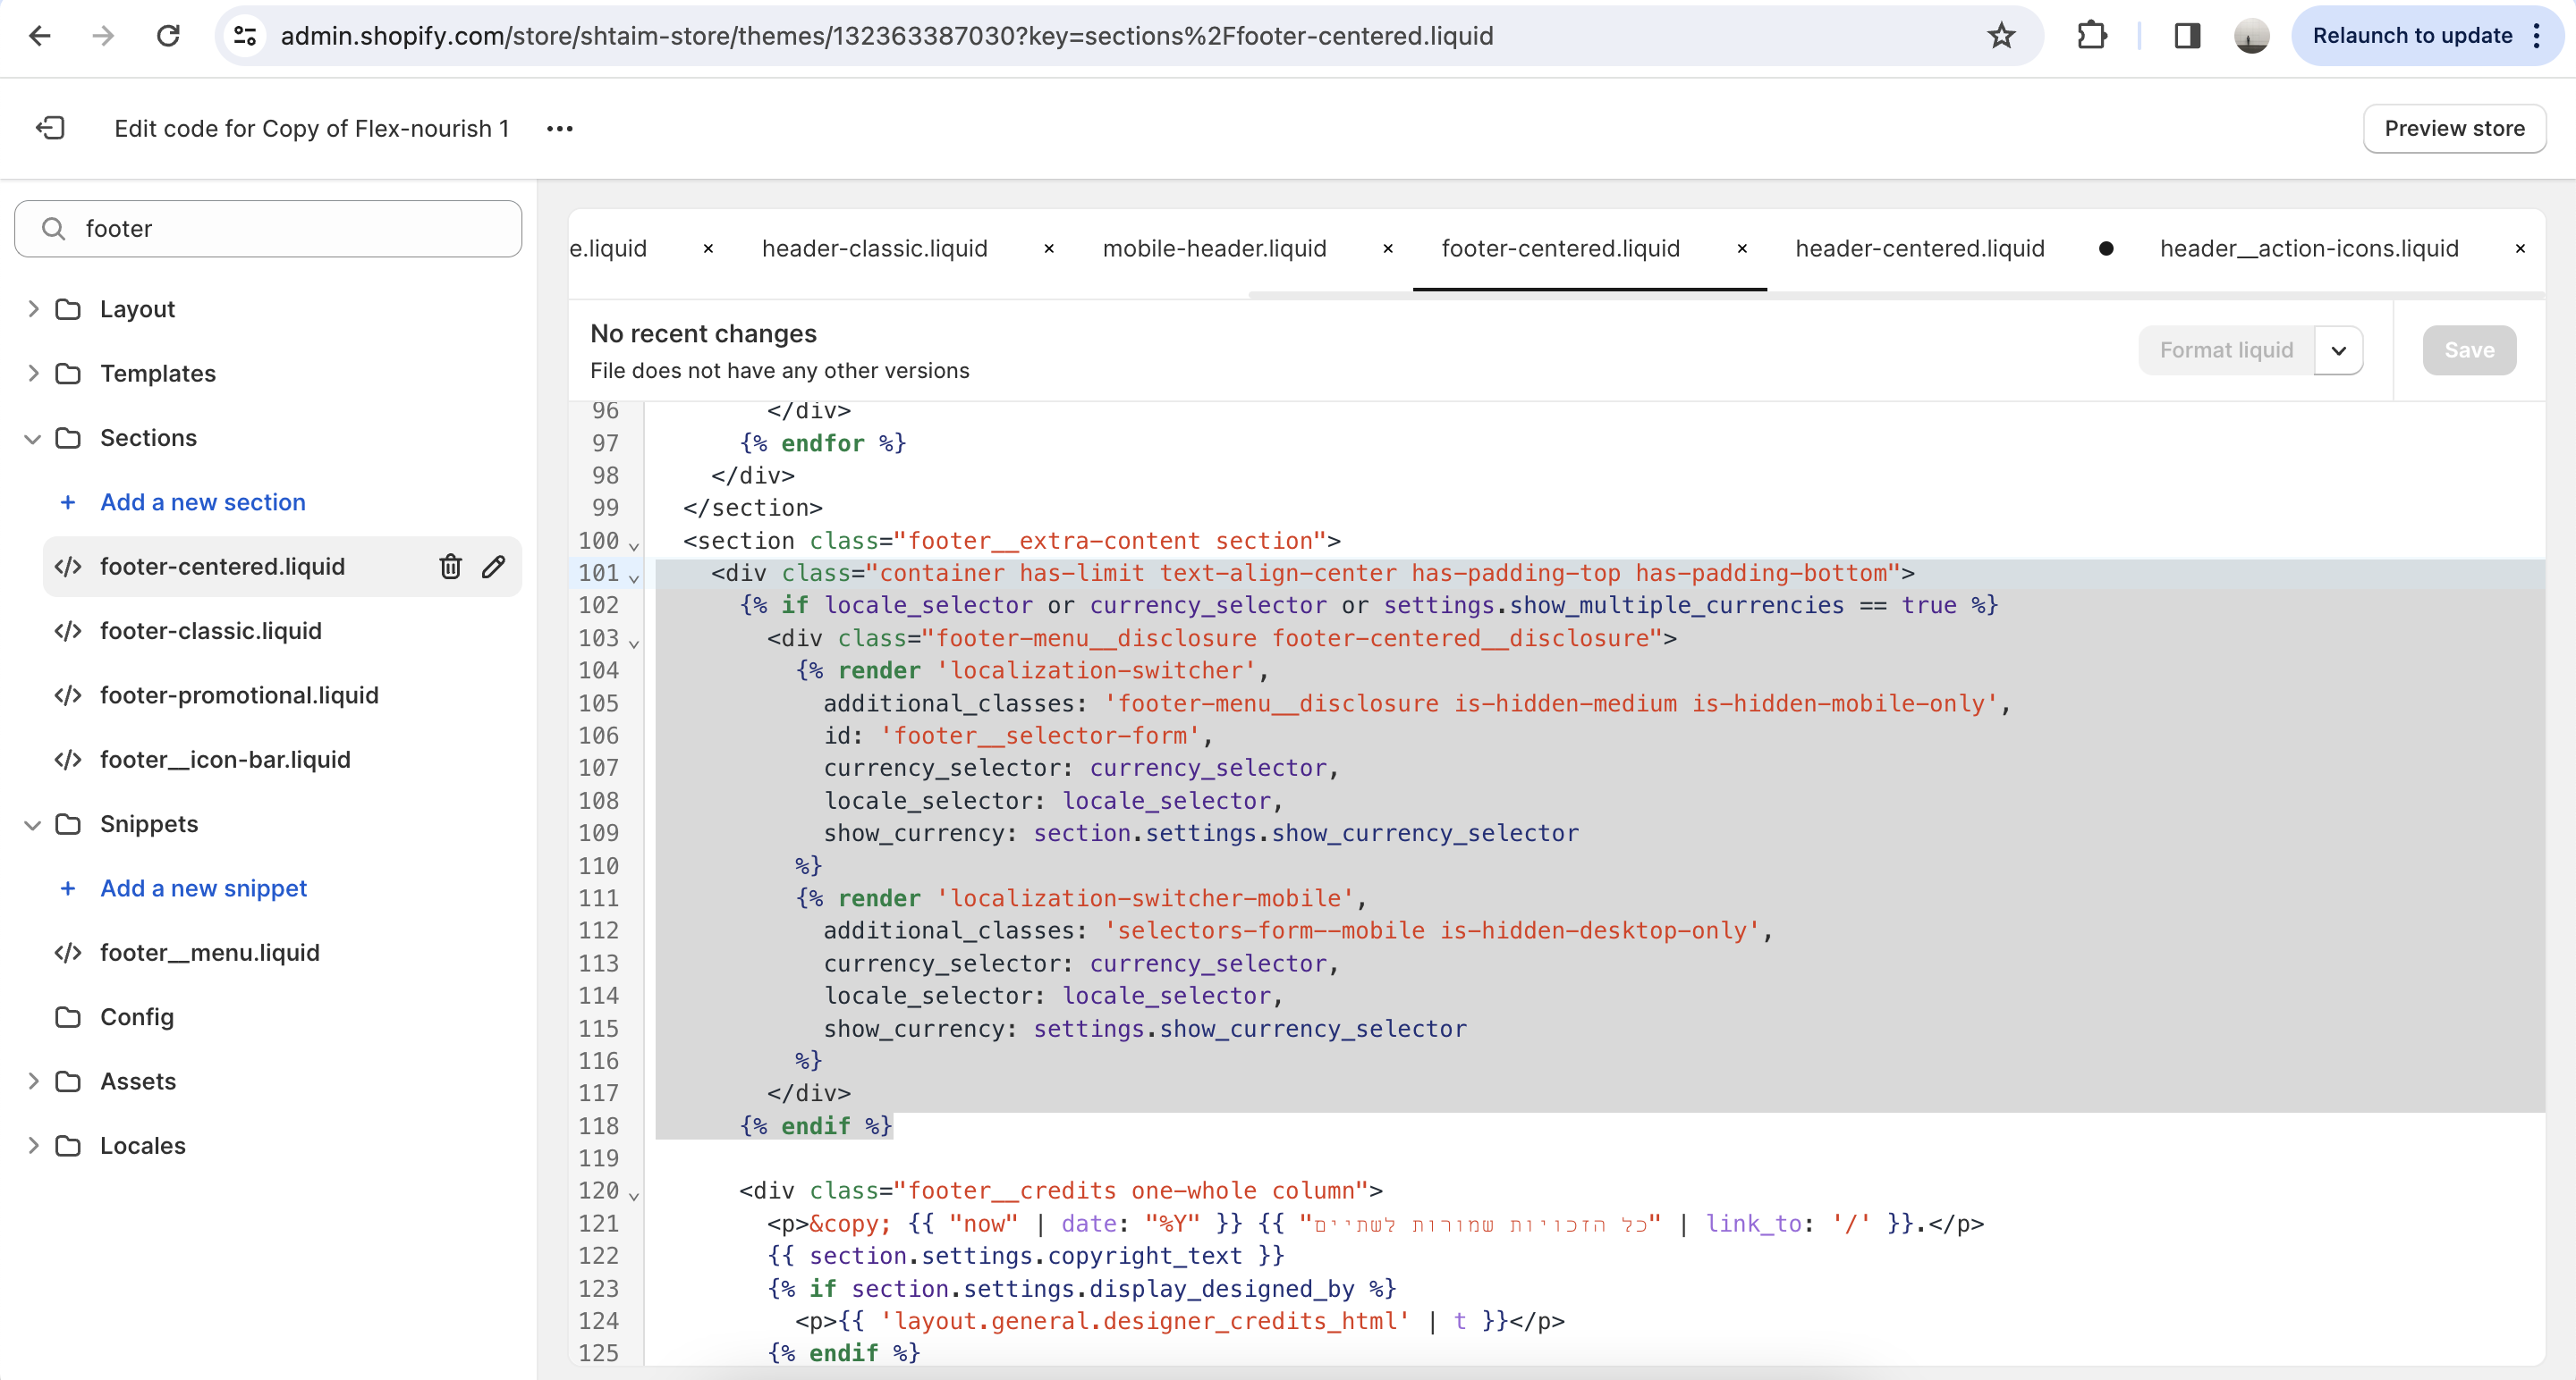Open the three-dots theme actions menu

(560, 129)
